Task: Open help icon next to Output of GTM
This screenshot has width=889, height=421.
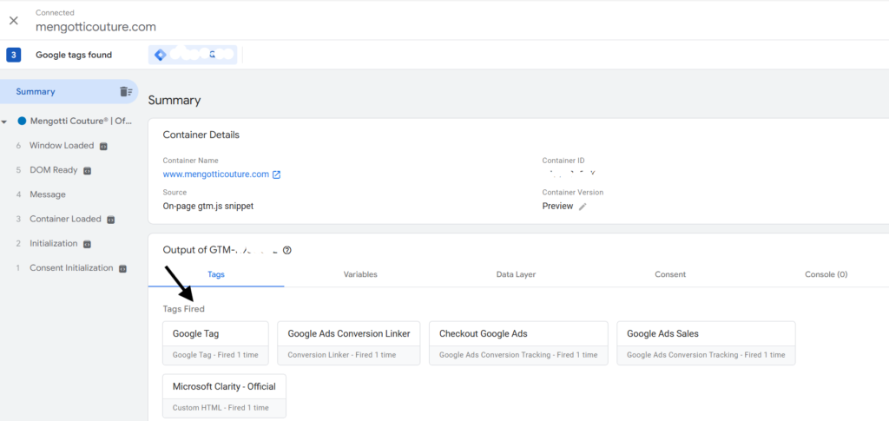Action: click(x=286, y=250)
